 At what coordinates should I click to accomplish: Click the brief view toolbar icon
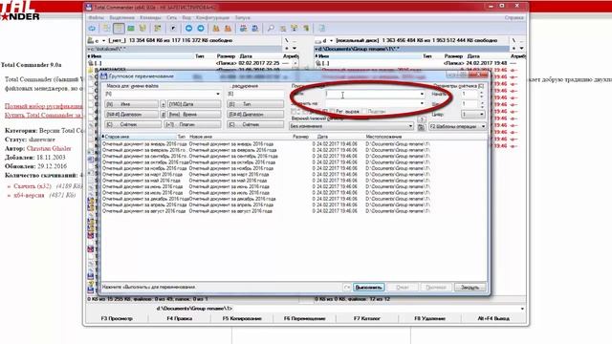(x=106, y=29)
